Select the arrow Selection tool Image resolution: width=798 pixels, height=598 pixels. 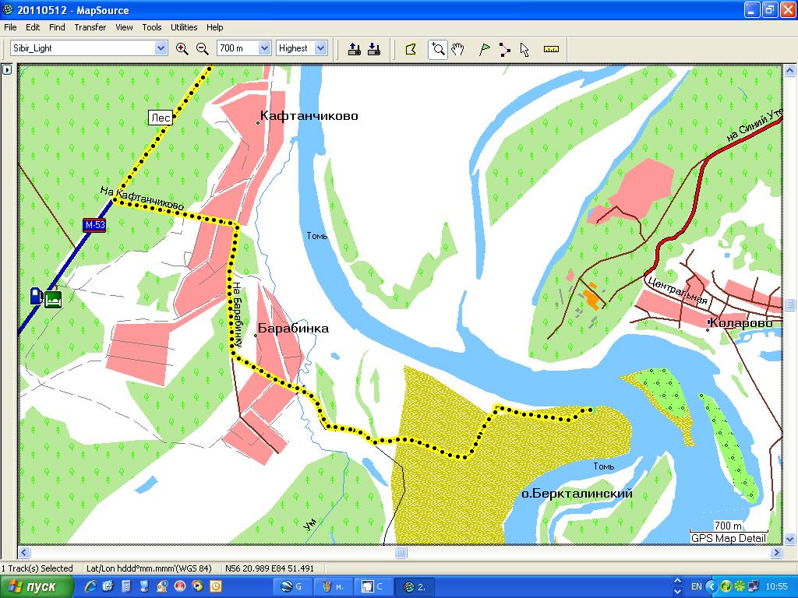524,48
